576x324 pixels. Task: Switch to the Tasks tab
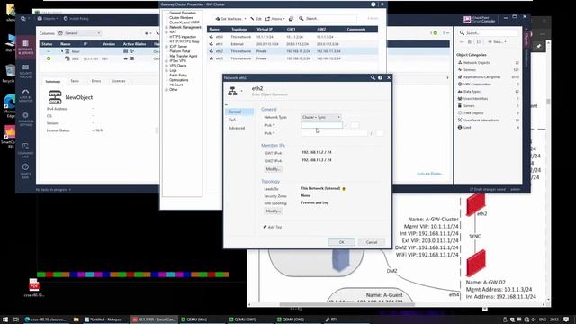(x=75, y=81)
